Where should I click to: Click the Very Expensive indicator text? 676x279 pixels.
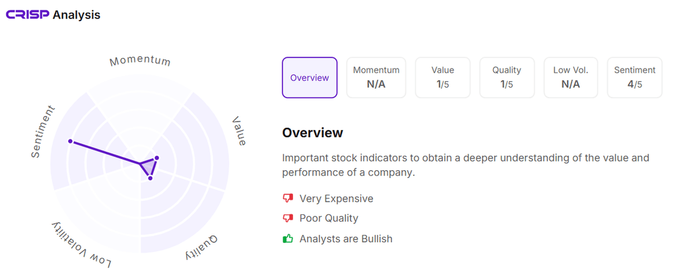point(336,199)
